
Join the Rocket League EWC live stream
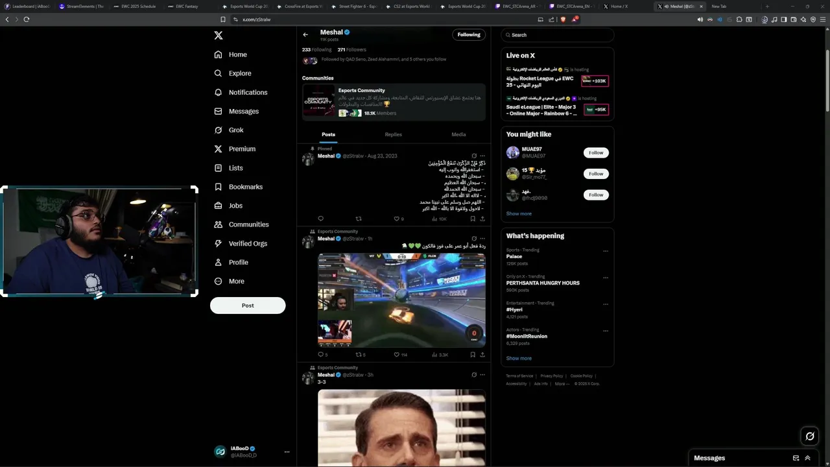[x=557, y=77]
